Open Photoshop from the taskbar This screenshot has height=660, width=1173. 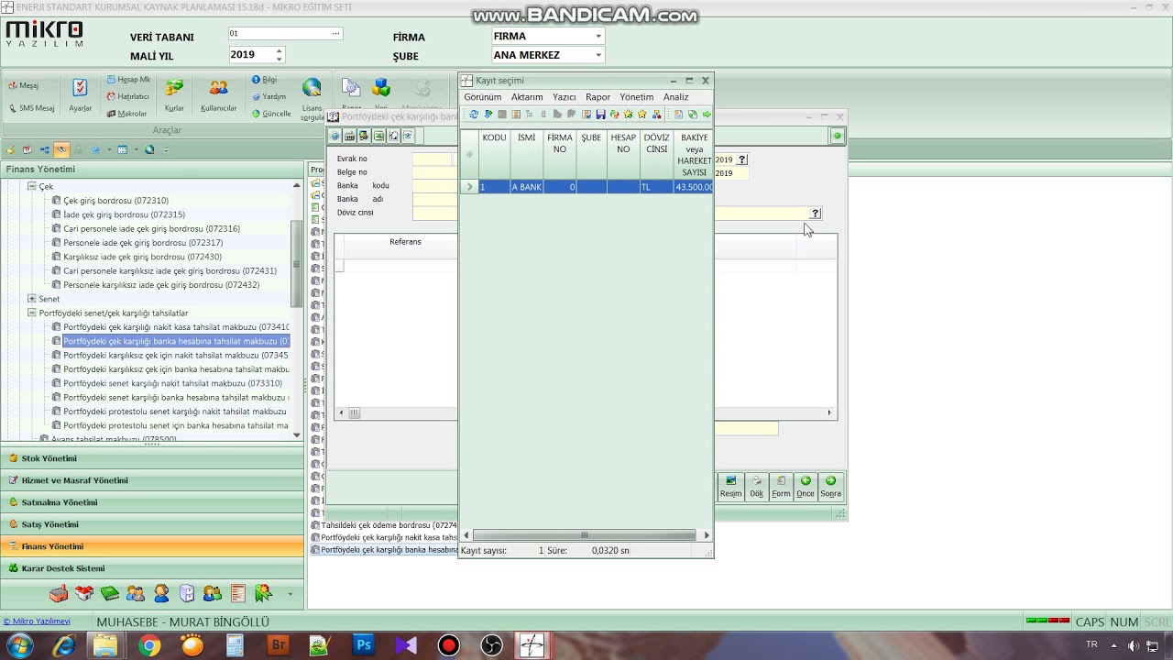point(364,645)
